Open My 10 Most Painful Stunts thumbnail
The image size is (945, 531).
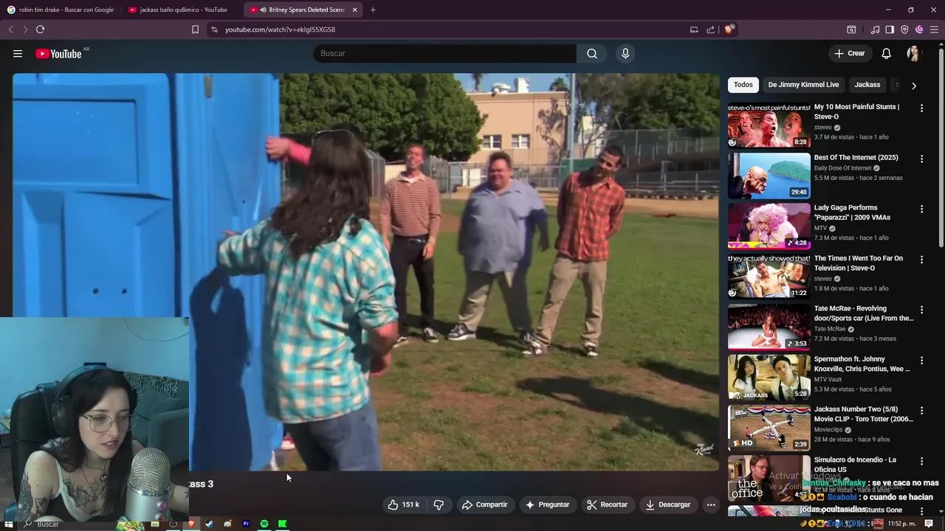tap(769, 125)
